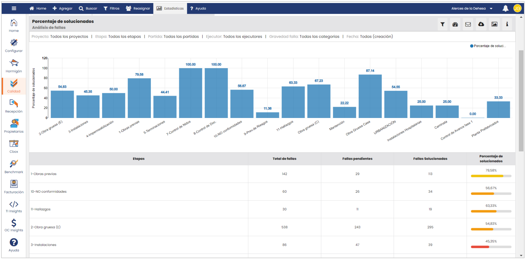Screen dimensions: 526x259
Task: Open Hormigón module in sidebar
Action: click(x=14, y=66)
